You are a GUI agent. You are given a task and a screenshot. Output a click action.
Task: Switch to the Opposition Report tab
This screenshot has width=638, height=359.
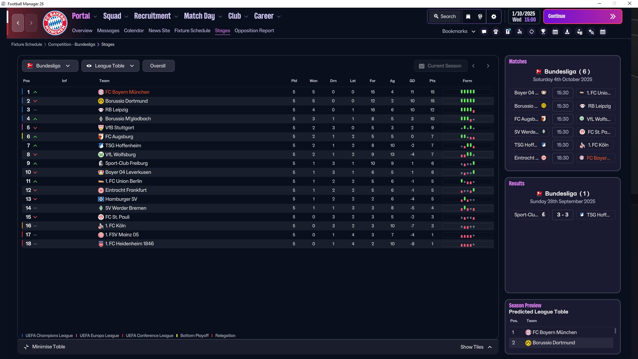coord(254,31)
